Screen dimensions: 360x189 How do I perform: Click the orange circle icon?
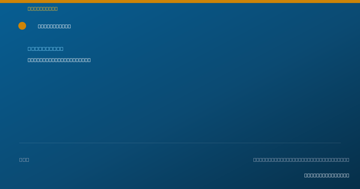pos(22,26)
